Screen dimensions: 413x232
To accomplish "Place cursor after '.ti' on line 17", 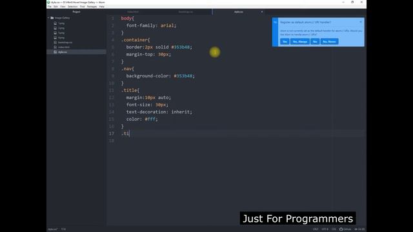I will coord(129,133).
